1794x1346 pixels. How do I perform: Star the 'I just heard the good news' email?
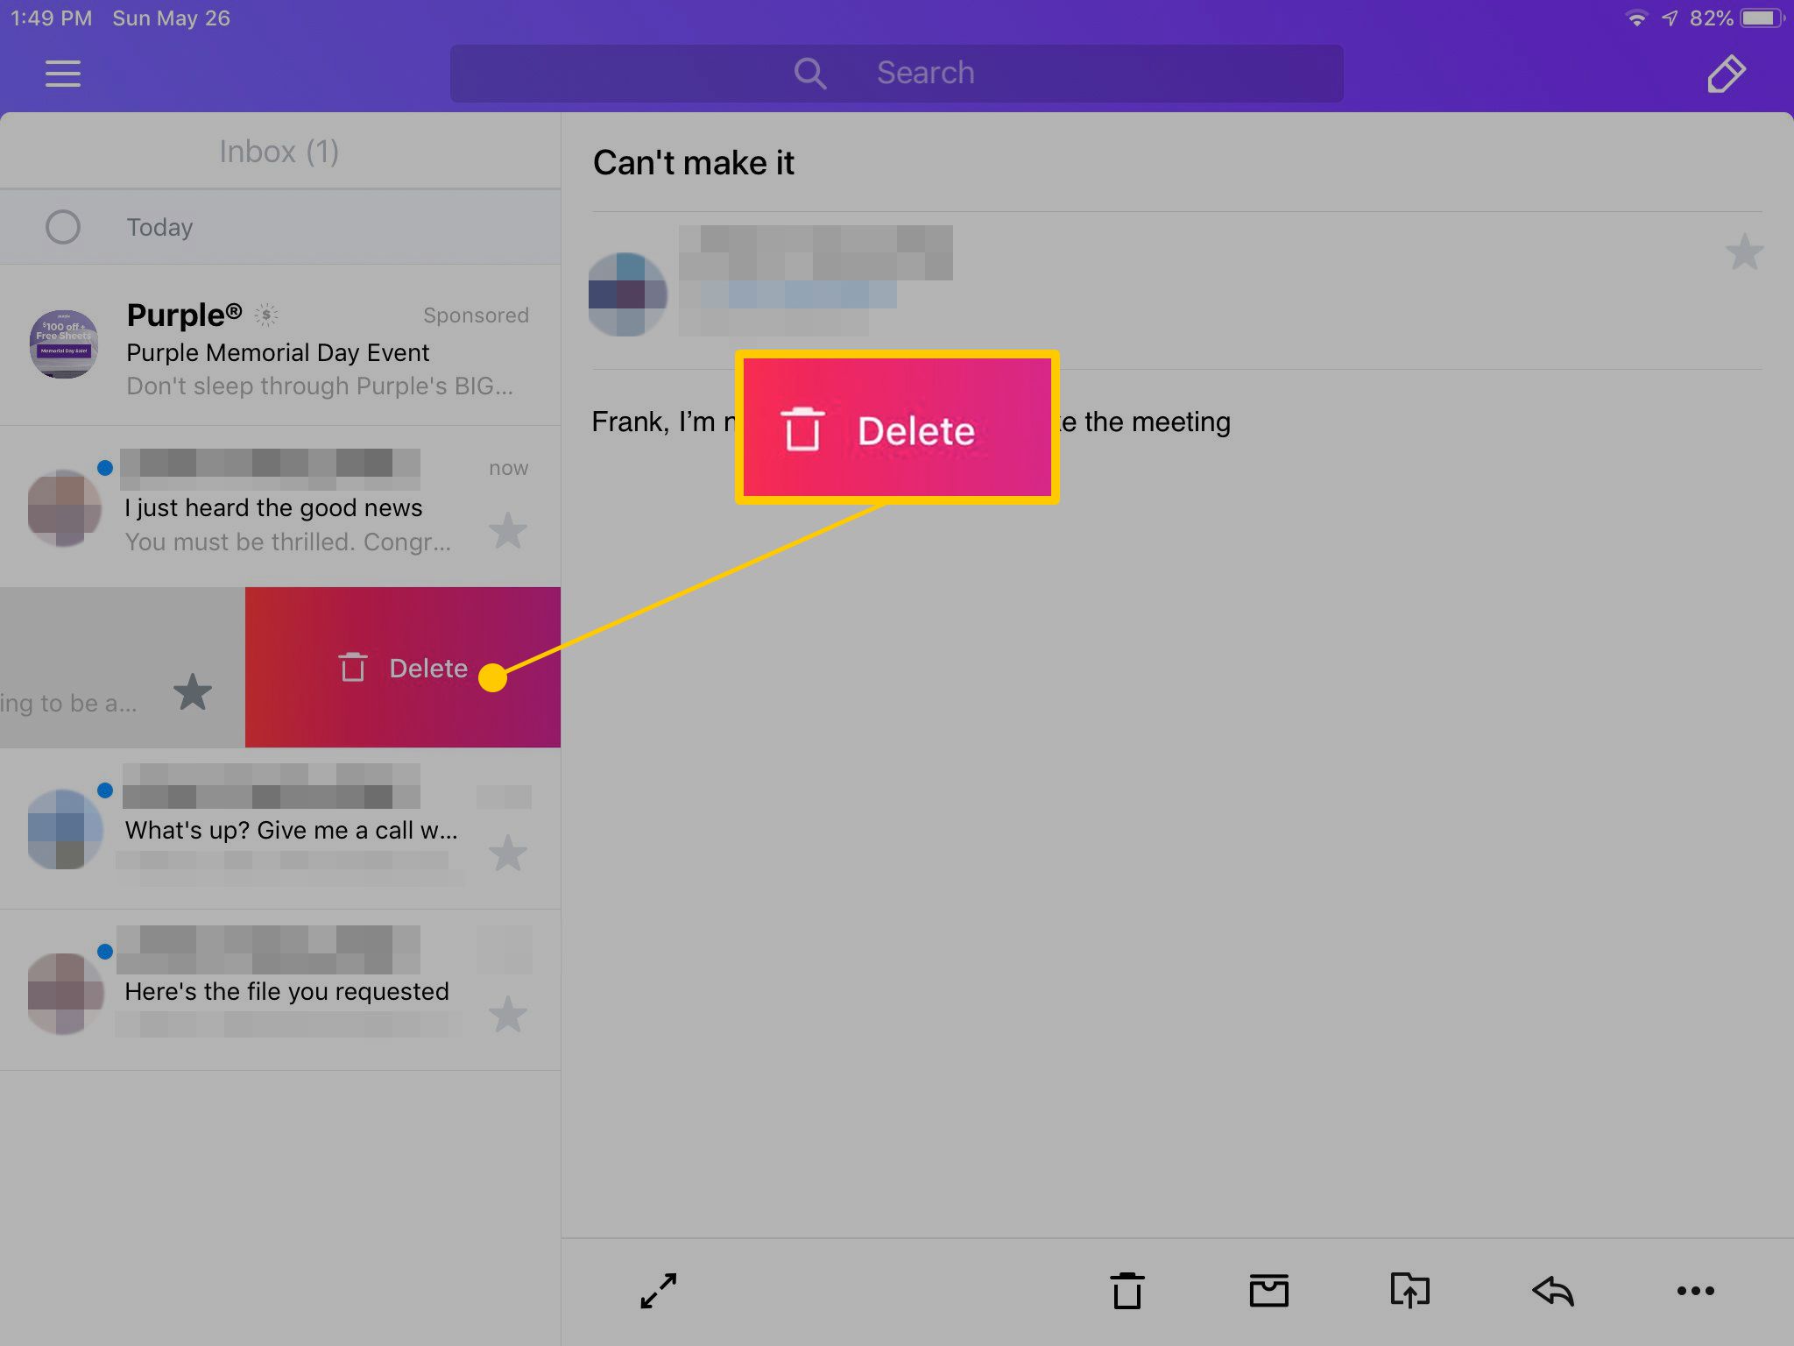coord(505,532)
